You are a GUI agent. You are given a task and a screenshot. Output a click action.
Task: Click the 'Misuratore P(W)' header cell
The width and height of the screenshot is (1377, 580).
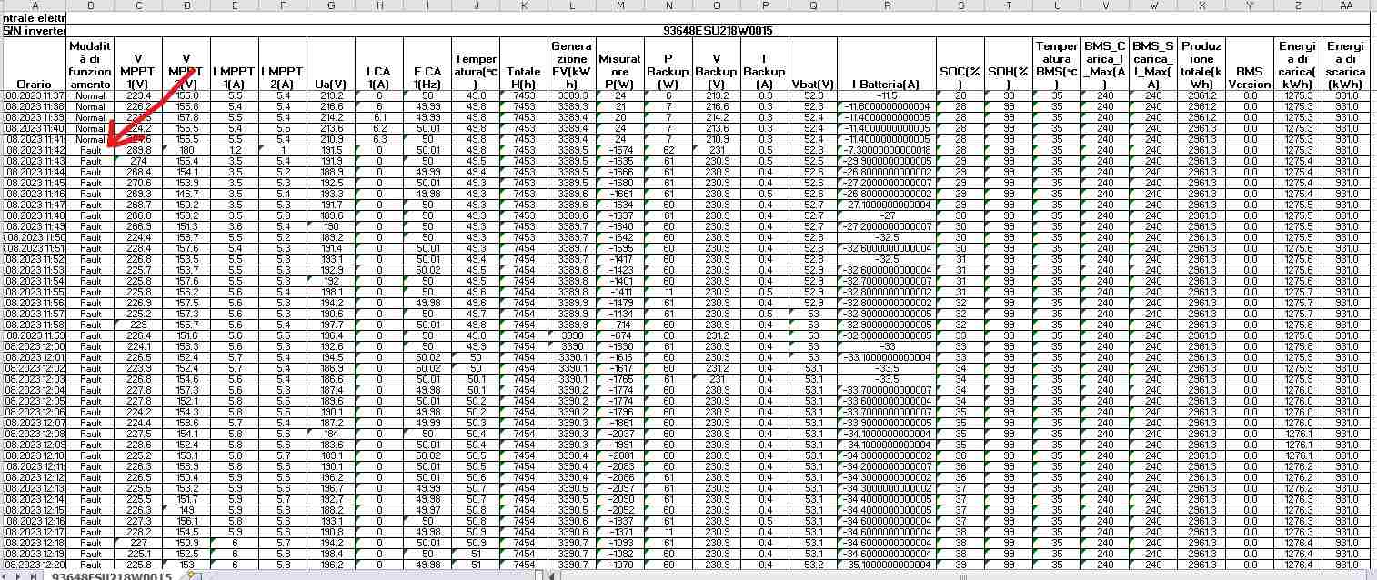tap(620, 63)
